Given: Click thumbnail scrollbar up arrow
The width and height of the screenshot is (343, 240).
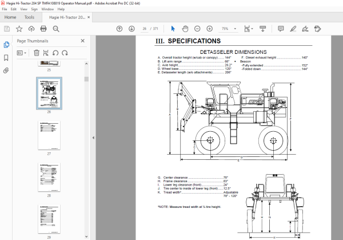Looking at the screenshot, I should point(86,64).
